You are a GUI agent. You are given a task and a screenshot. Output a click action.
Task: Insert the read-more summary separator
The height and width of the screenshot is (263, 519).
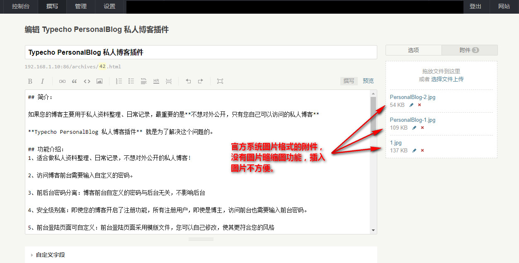click(x=169, y=81)
